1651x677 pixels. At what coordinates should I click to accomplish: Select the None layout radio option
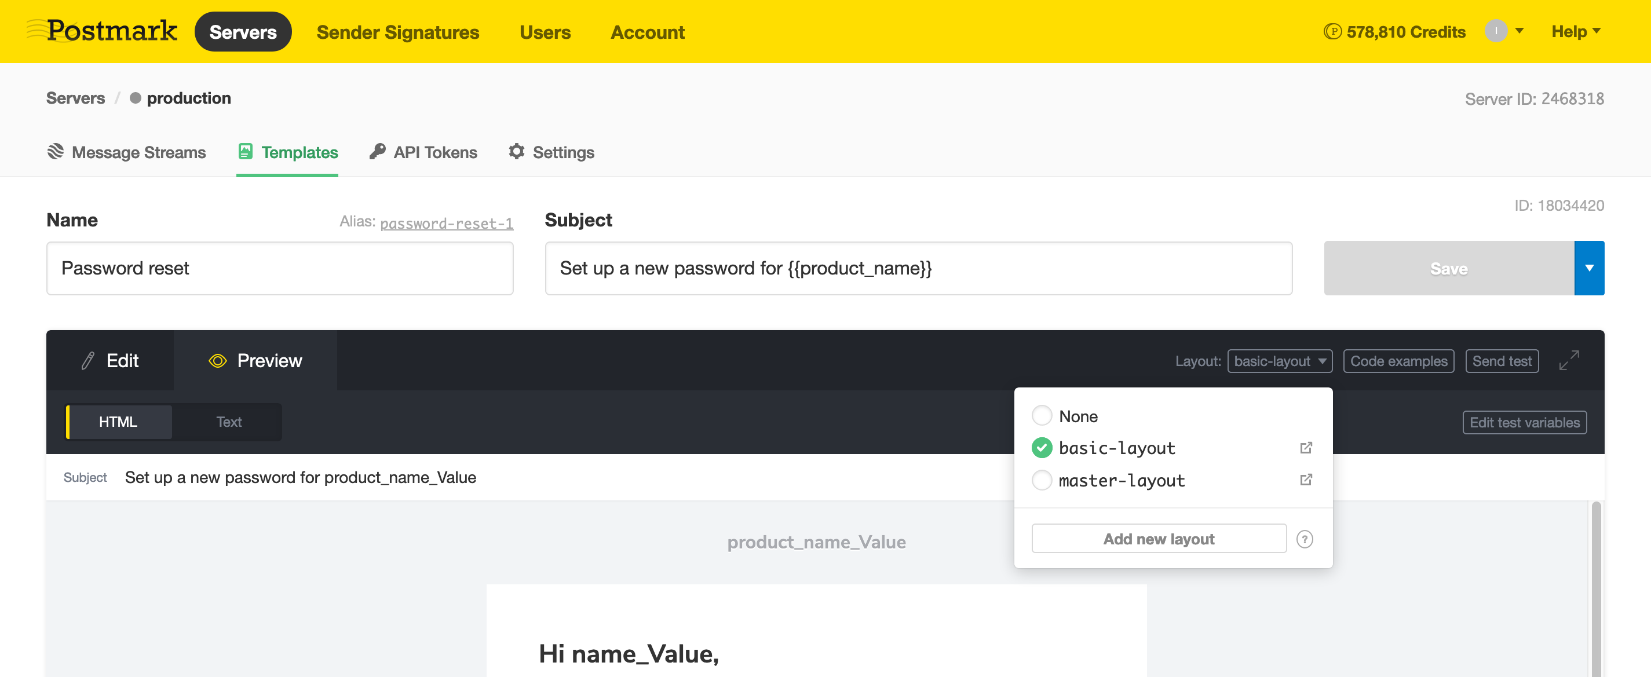pos(1042,416)
